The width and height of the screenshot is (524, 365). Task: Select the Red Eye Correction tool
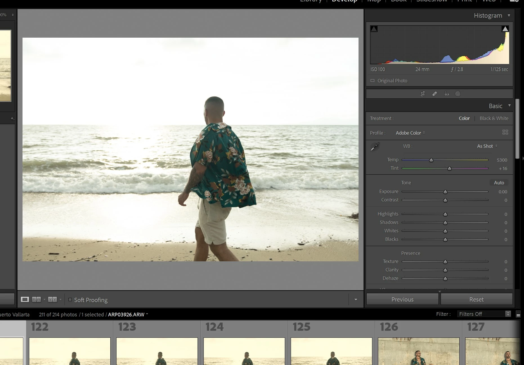[447, 94]
